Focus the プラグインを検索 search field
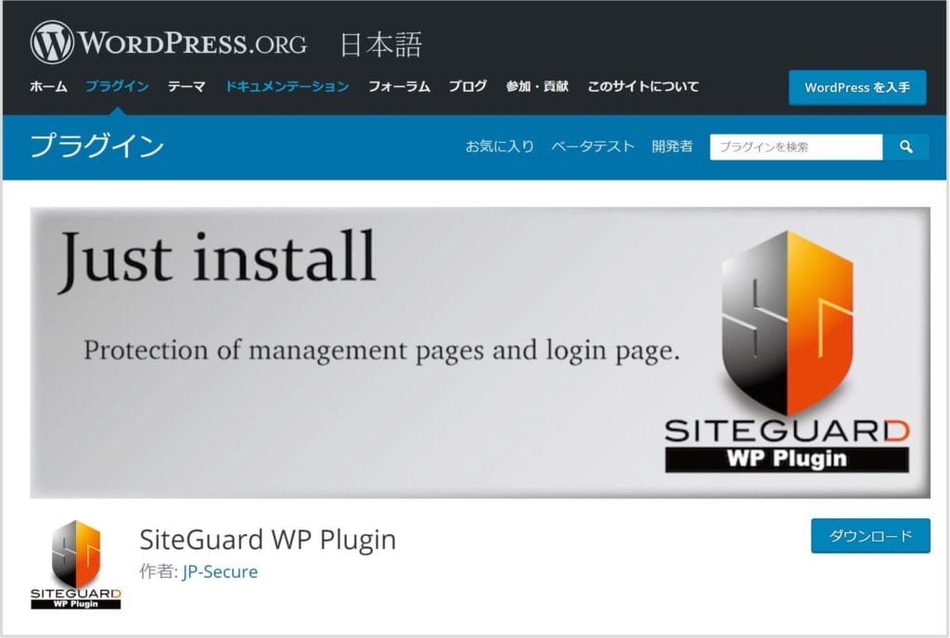The width and height of the screenshot is (950, 638). [x=795, y=147]
